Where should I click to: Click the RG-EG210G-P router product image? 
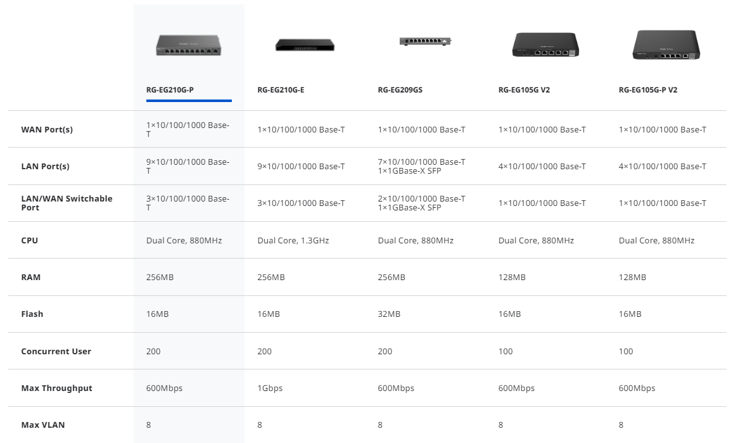189,45
